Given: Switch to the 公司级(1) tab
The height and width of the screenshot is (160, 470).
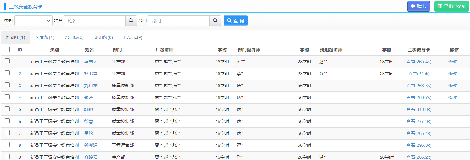Looking at the screenshot, I should 45,37.
